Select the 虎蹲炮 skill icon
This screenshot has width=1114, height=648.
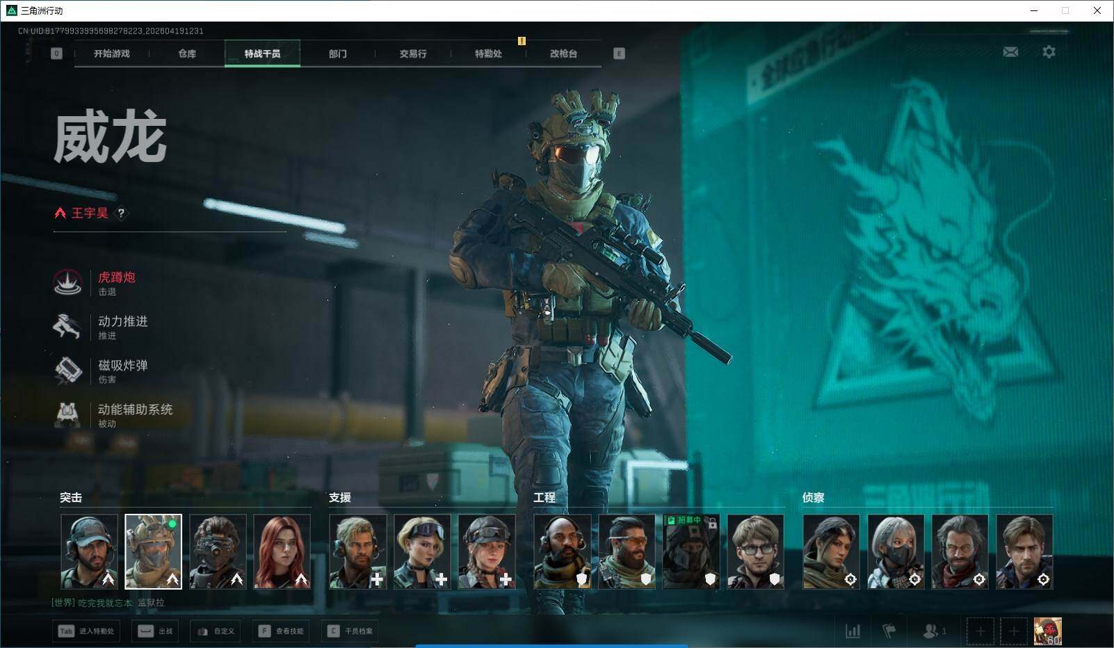tap(68, 282)
